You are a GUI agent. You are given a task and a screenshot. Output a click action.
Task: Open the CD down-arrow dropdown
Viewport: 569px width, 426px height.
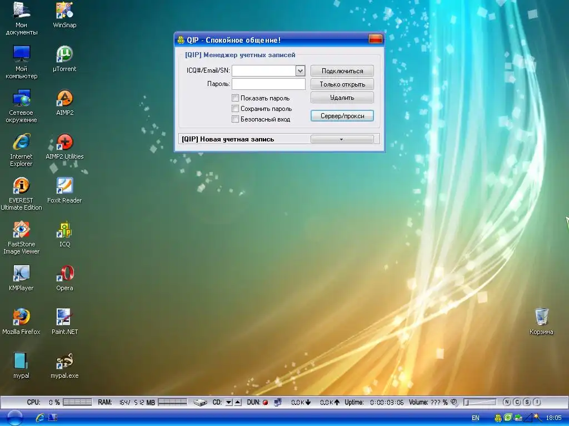(228, 403)
